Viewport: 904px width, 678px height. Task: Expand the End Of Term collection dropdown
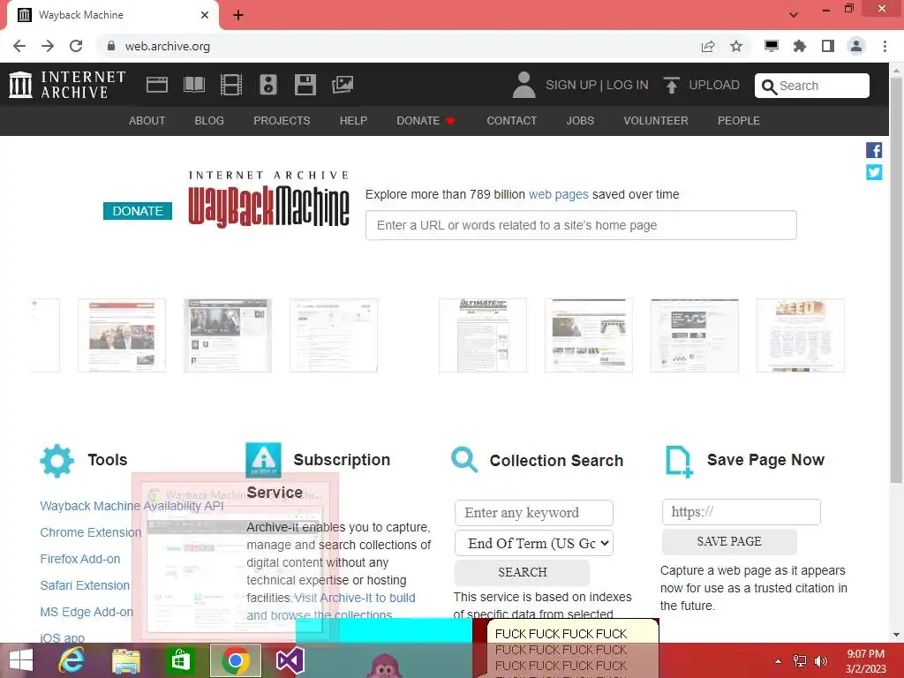click(x=534, y=543)
